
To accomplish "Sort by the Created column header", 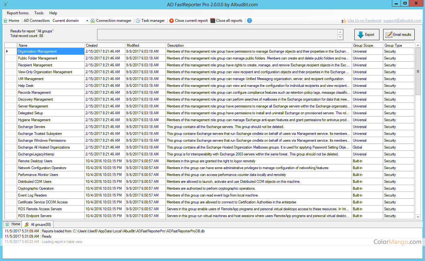I will tap(105, 45).
